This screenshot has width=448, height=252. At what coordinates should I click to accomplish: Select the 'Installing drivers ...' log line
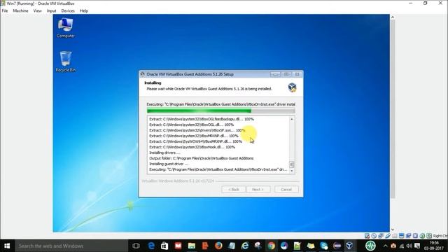164,153
